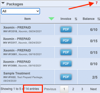Open PDF for INV #13080
This screenshot has height=93, width=100.
tap(66, 64)
